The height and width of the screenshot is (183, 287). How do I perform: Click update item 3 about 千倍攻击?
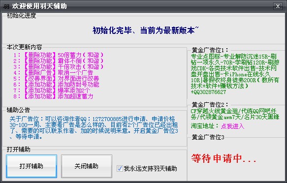pyautogui.click(x=59, y=67)
